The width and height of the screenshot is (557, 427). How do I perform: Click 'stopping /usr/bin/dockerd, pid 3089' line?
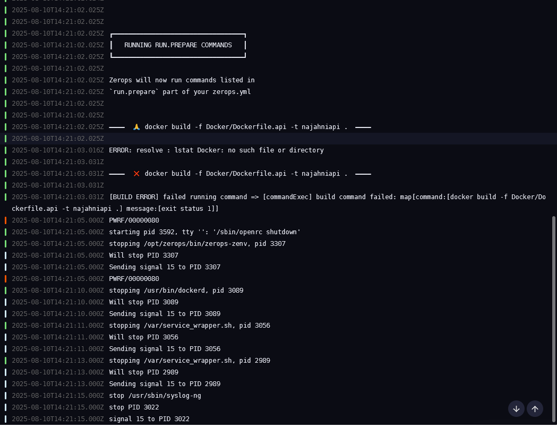[x=176, y=291]
